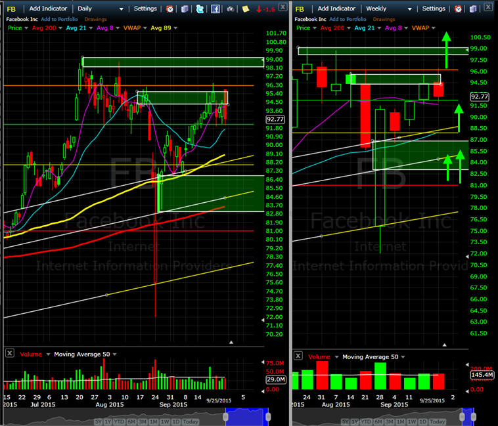
Task: Click left handle of Daily range slider
Action: click(x=226, y=417)
